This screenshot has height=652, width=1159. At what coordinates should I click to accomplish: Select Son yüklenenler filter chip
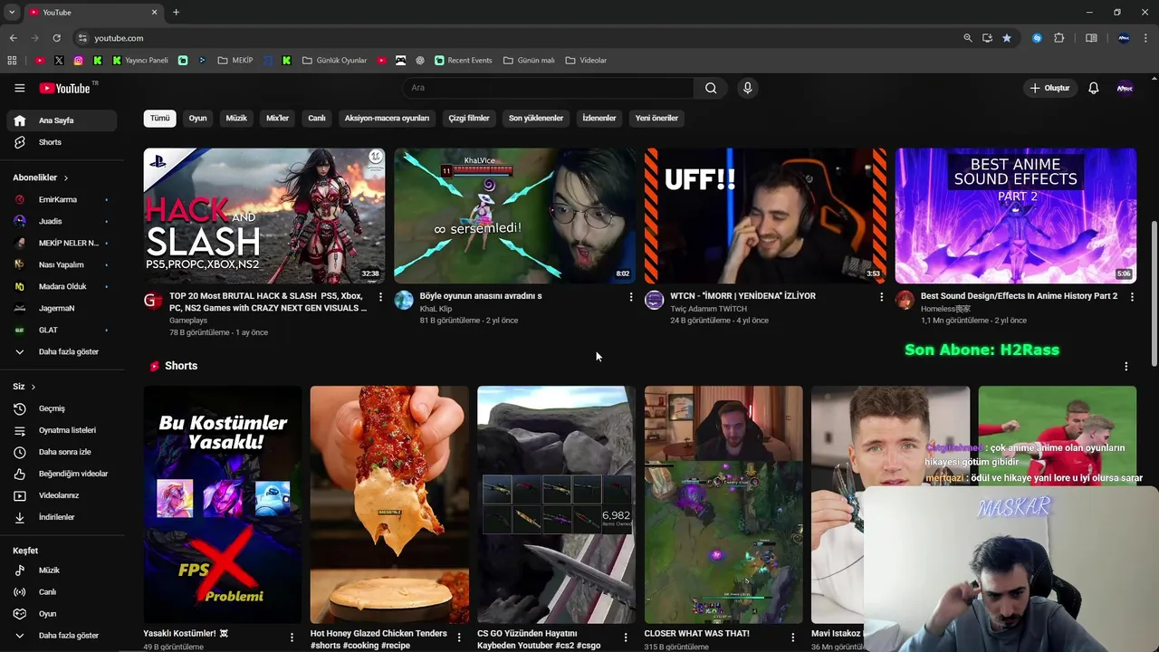pos(536,118)
